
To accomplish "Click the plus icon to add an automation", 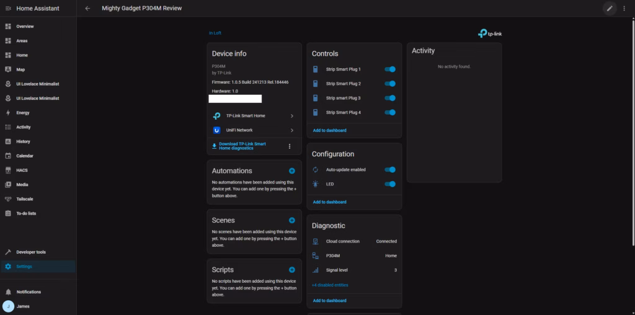I will click(292, 171).
